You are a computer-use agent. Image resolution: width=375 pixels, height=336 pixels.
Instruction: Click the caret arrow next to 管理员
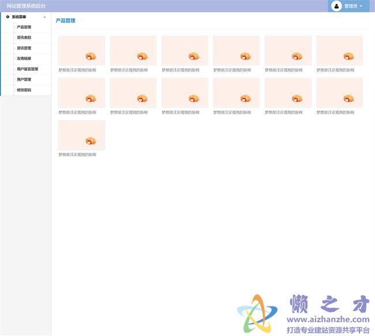click(361, 6)
